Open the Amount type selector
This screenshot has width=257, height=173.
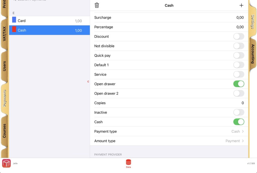(x=234, y=141)
